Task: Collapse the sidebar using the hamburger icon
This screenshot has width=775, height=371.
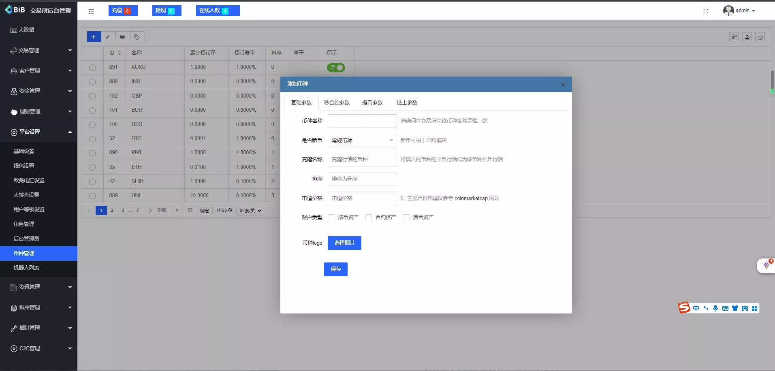Action: point(91,11)
